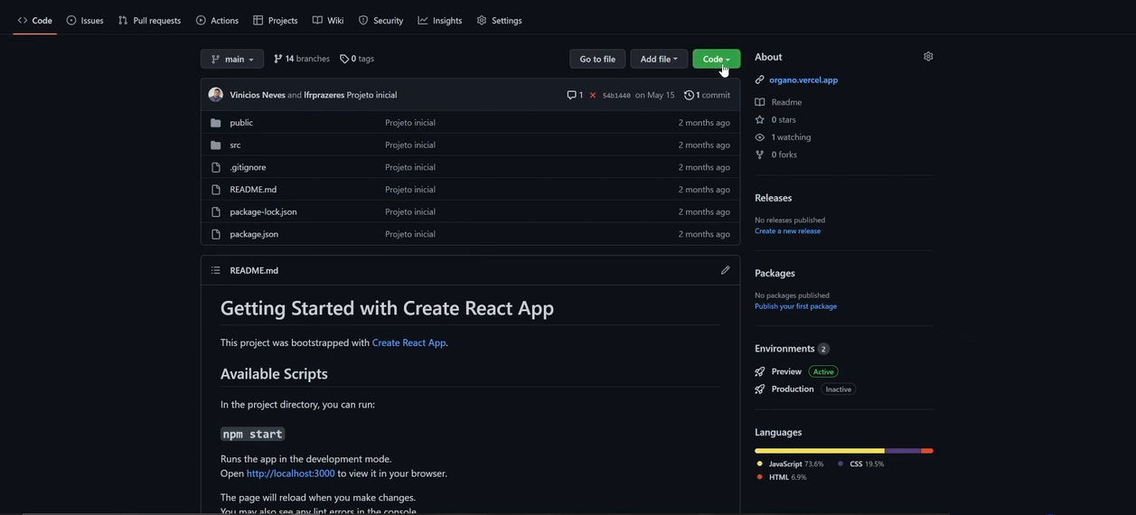Follow the Create React App link

coord(408,342)
